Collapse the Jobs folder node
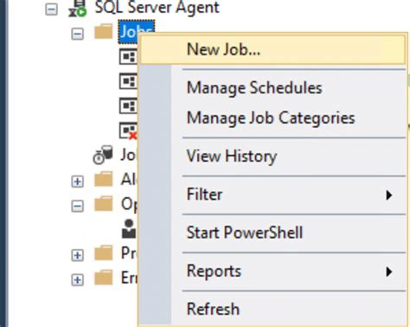The image size is (410, 327). 77,34
